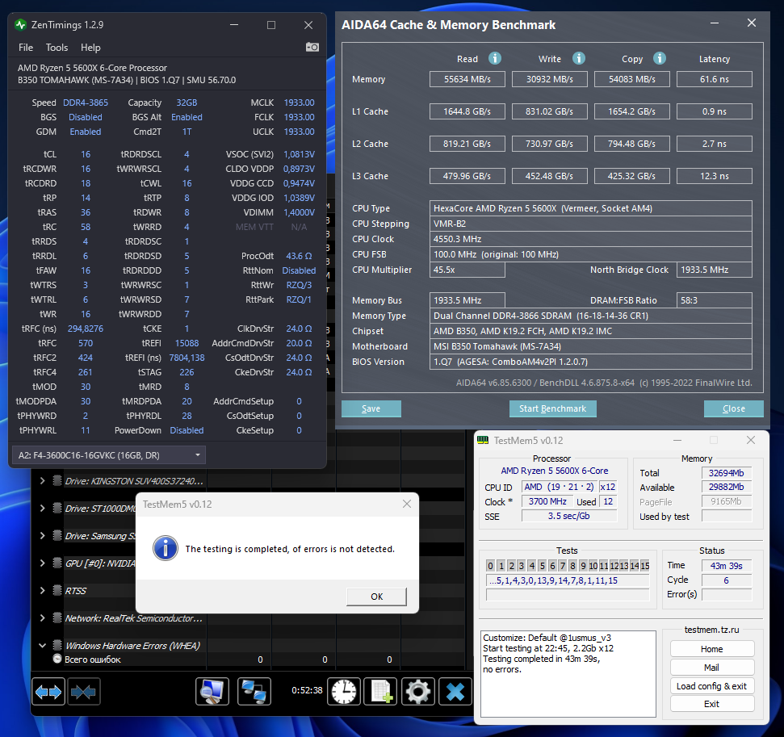Click PowerDown Disabled value in ZenTimings
The image size is (784, 737).
click(187, 430)
